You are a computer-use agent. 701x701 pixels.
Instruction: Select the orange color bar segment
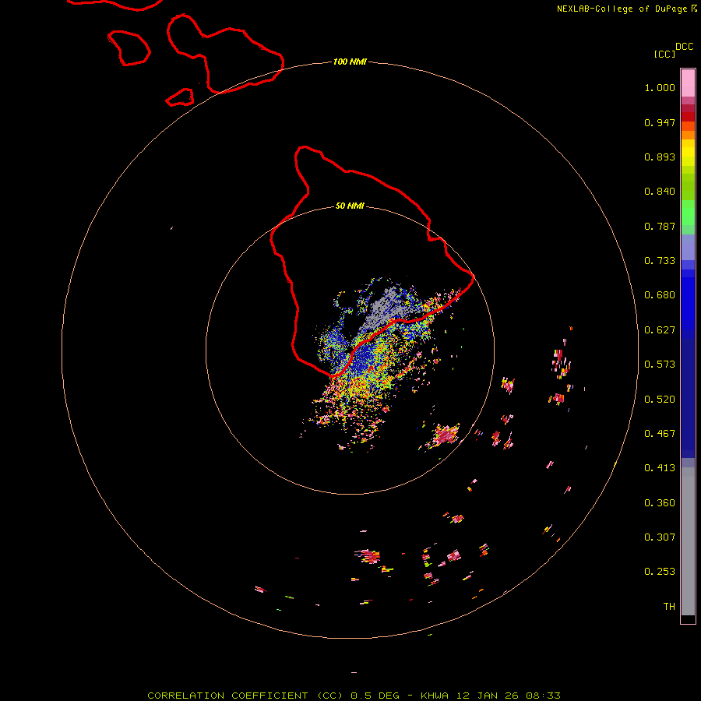pos(688,135)
